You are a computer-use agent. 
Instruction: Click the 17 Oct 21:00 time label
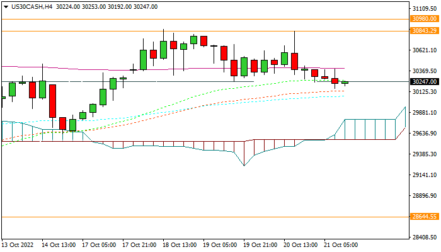(140, 244)
